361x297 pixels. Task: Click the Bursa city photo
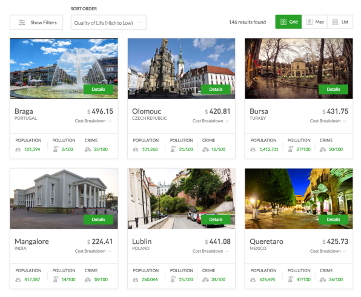coord(299,68)
